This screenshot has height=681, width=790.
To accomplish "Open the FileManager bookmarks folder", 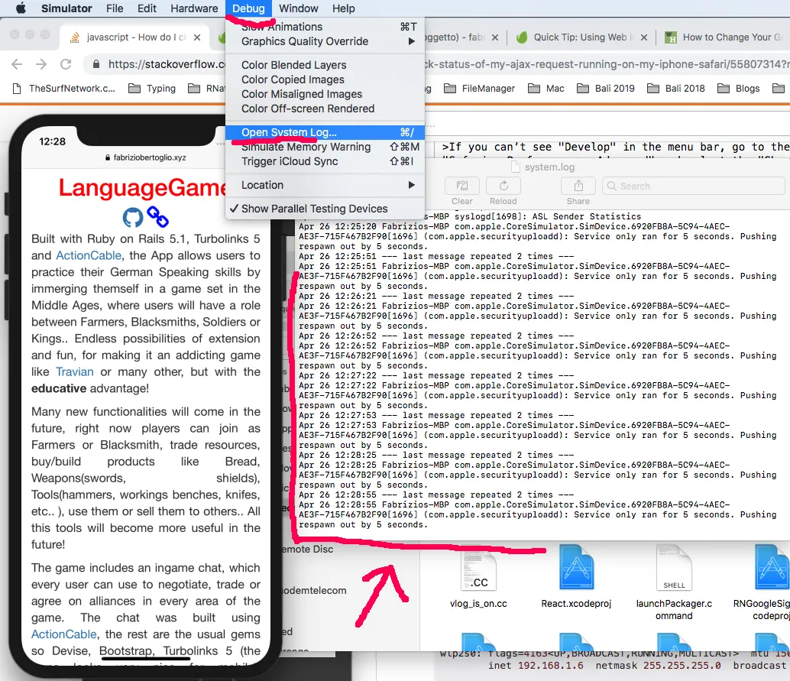I will point(479,89).
